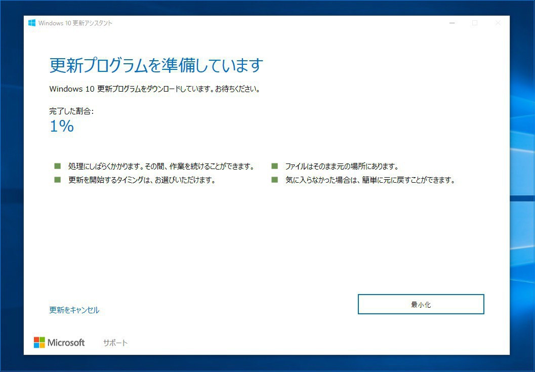Click the window title Windows 10 更新アシスタント
The image size is (535, 372).
(75, 23)
